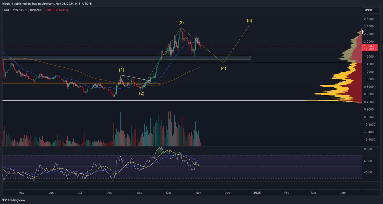Select the orange horizontal zone near 0.9
Screen dimensions: 383x204
coord(81,84)
